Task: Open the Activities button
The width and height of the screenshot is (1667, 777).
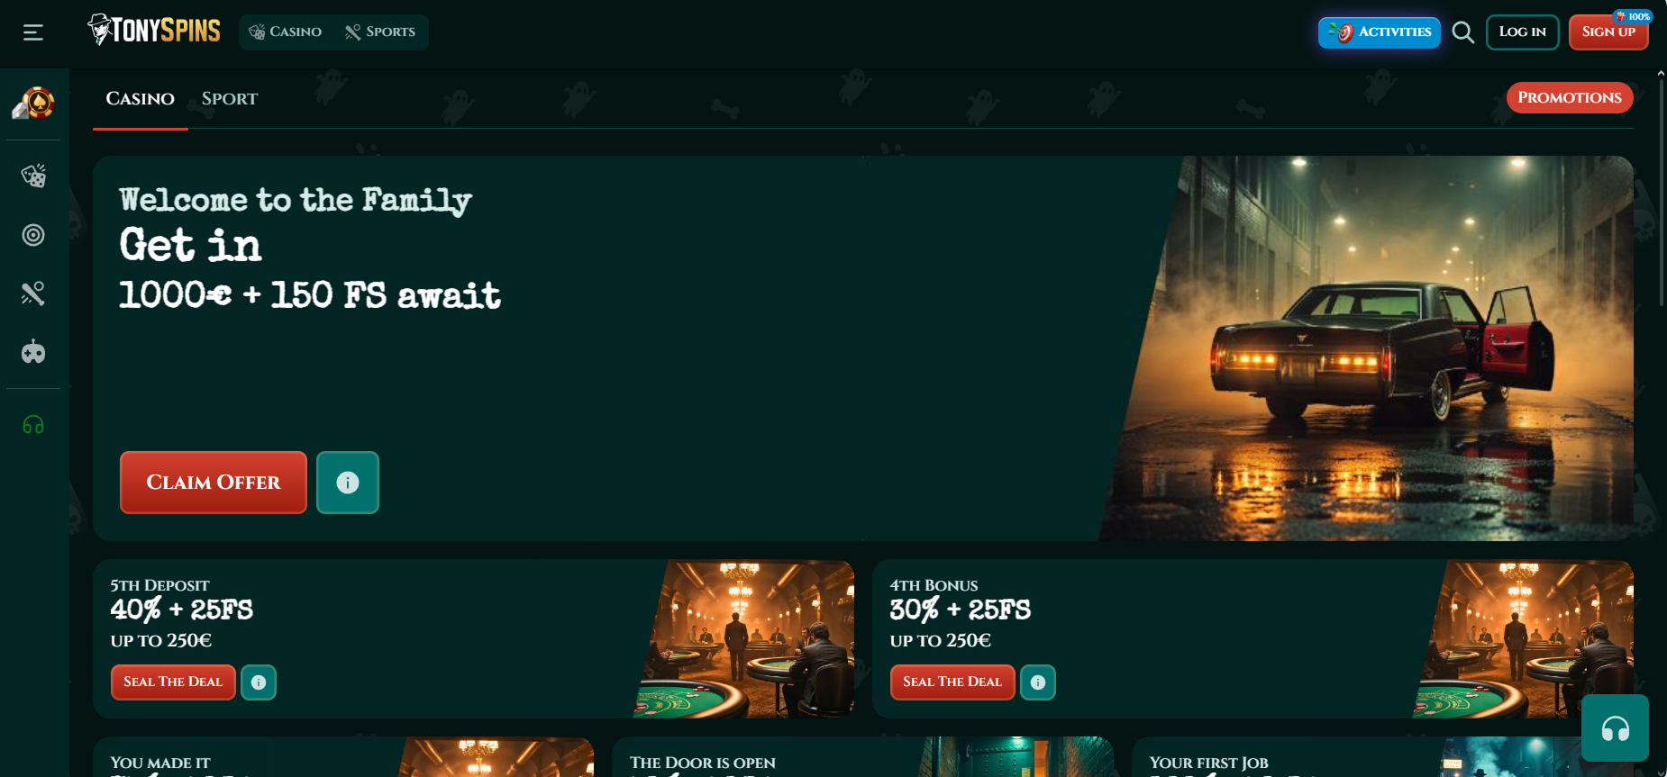Action: [x=1380, y=32]
